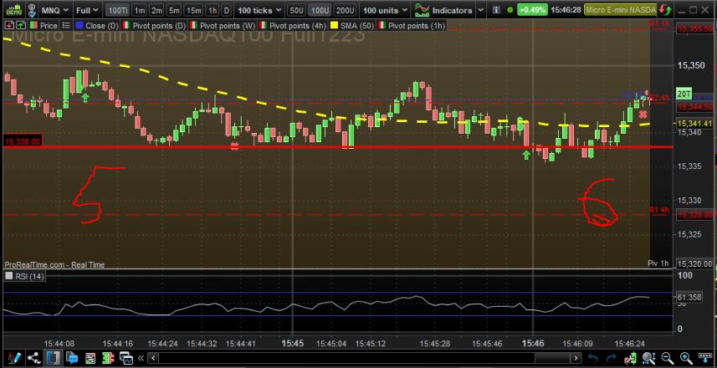Click the red down-arrow panel icon

coord(9,26)
